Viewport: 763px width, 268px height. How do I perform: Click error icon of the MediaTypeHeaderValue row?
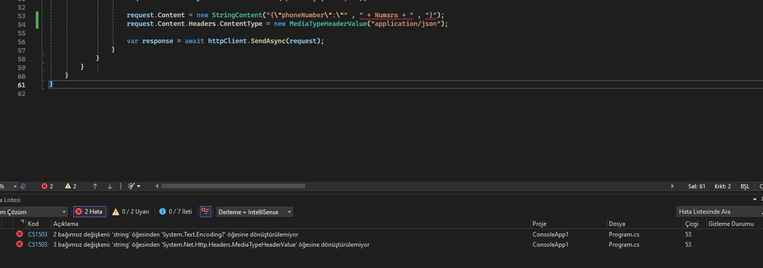pyautogui.click(x=20, y=244)
